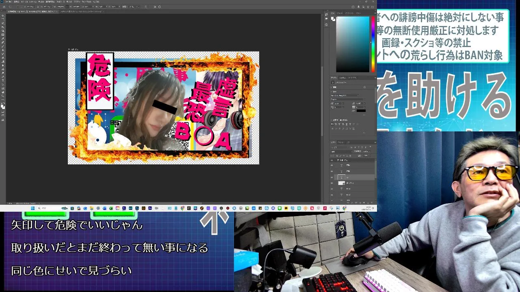Select the Move tool in Photoshop toolbar
Image resolution: width=520 pixels, height=292 pixels.
pos(3,15)
